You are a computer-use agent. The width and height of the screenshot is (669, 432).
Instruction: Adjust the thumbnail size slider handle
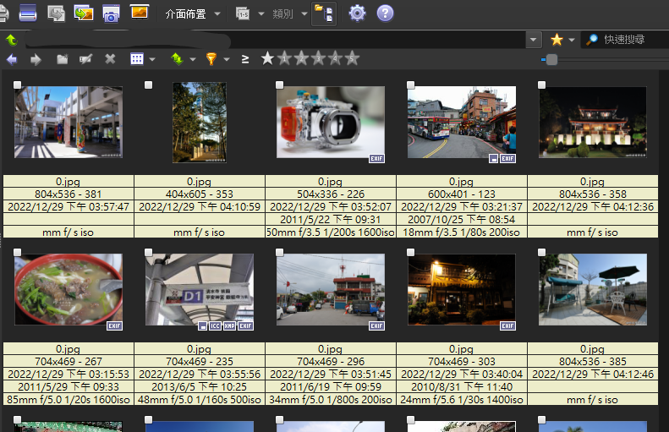click(x=551, y=60)
